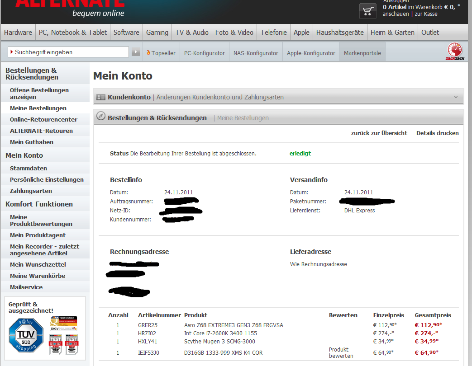Open Heim & Garten menu
472x366 pixels.
[x=392, y=33]
